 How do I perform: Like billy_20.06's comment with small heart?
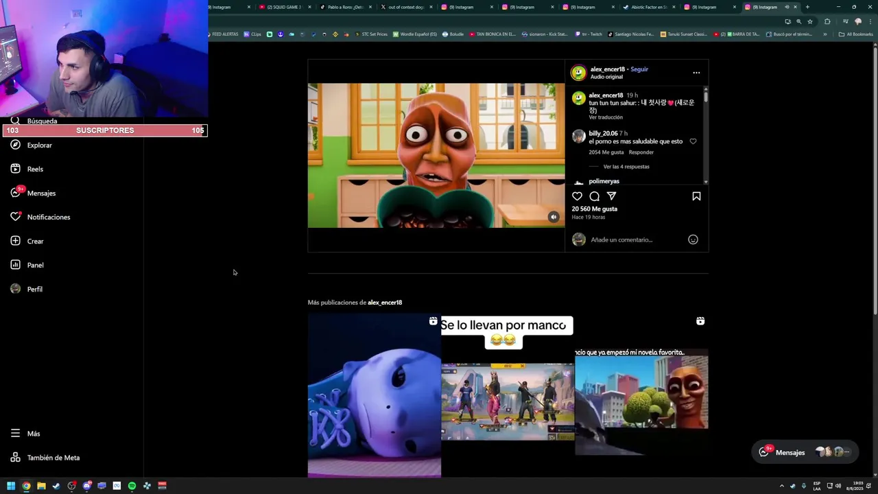tap(693, 141)
